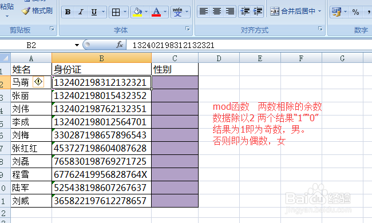The height and width of the screenshot is (223, 372).
Task: Select cell with name 张红红
Action: (x=31, y=148)
